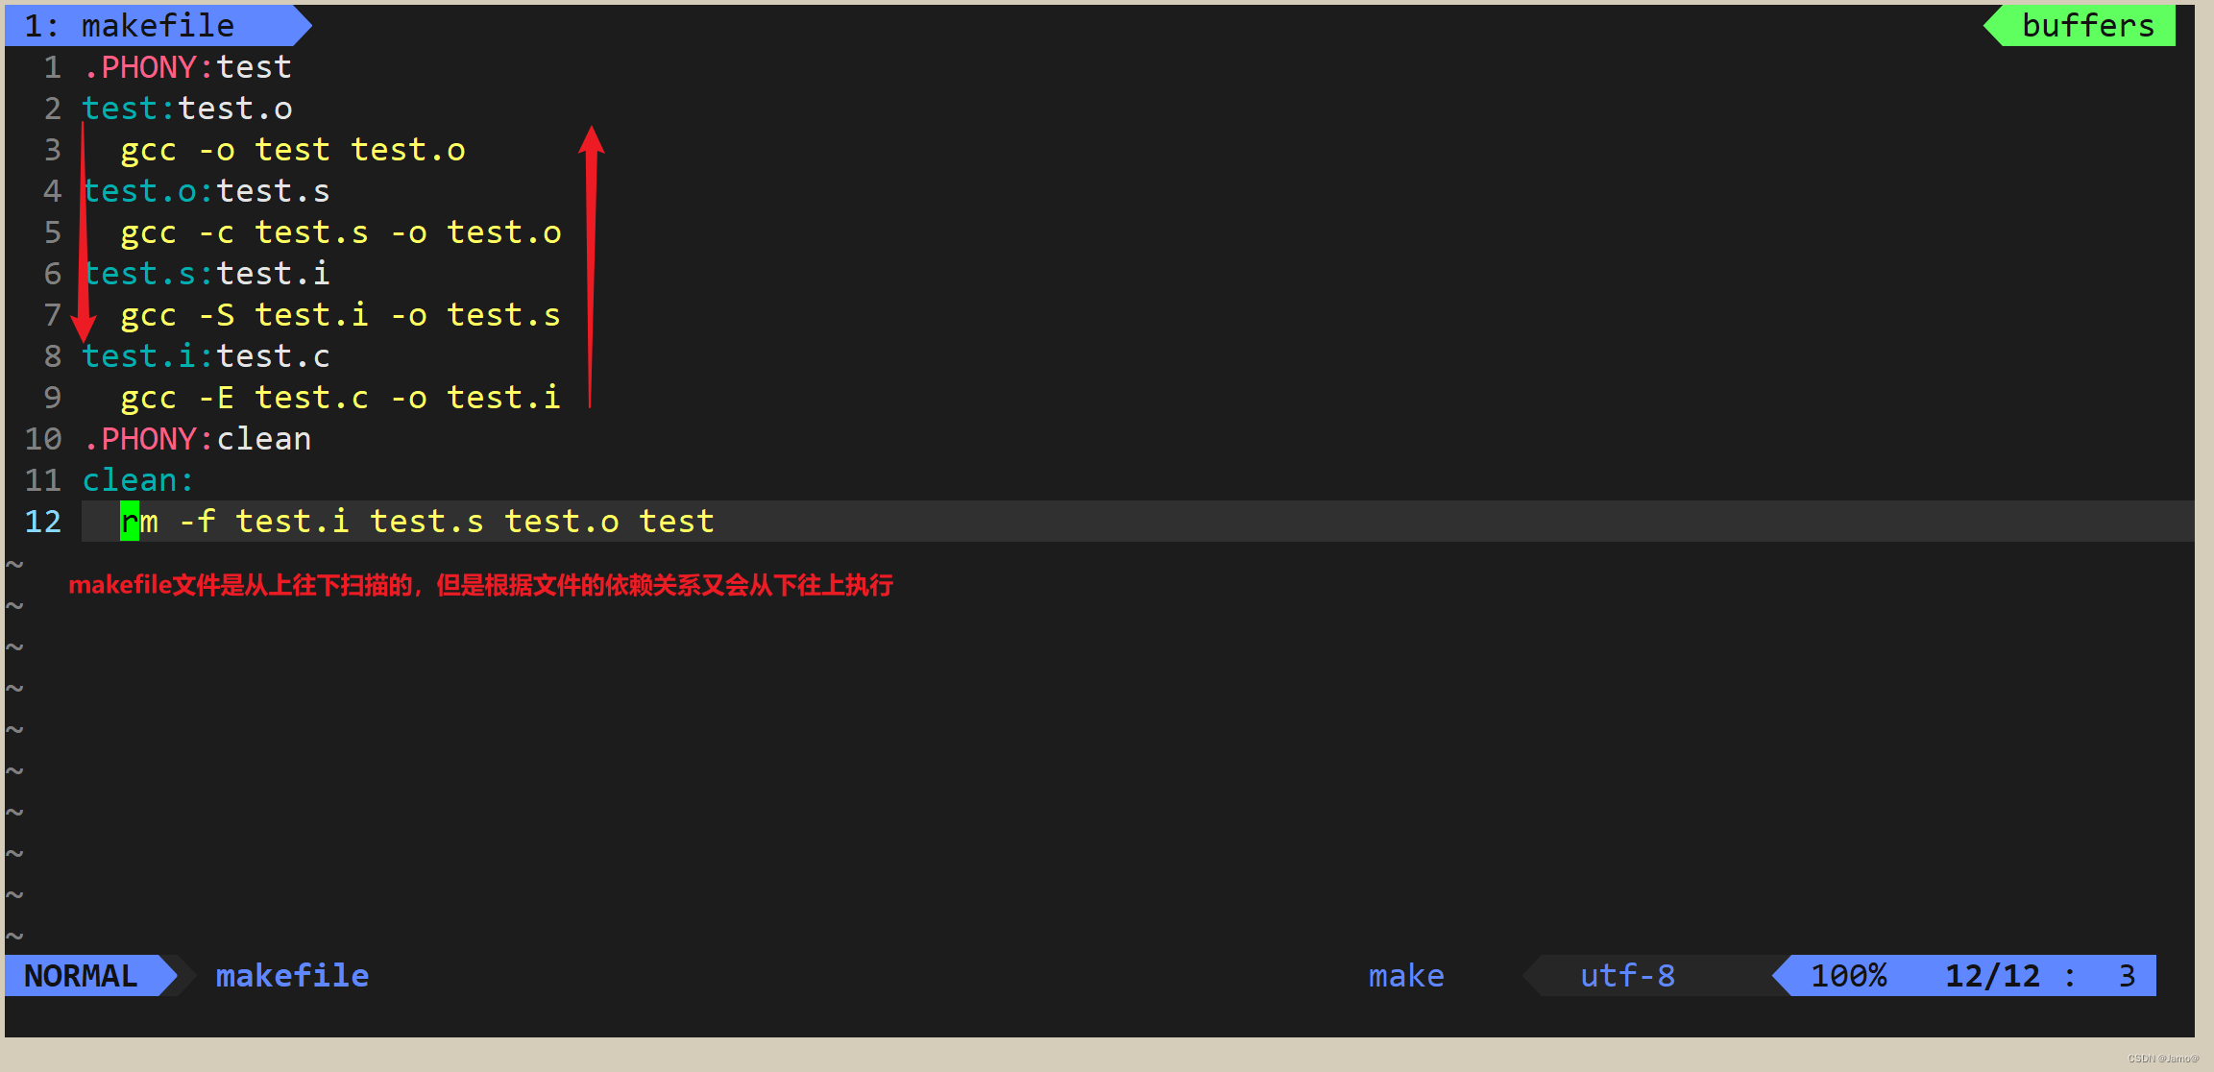Screen dimensions: 2214x1072
Task: Click the '100%' position indicator
Action: point(1848,976)
